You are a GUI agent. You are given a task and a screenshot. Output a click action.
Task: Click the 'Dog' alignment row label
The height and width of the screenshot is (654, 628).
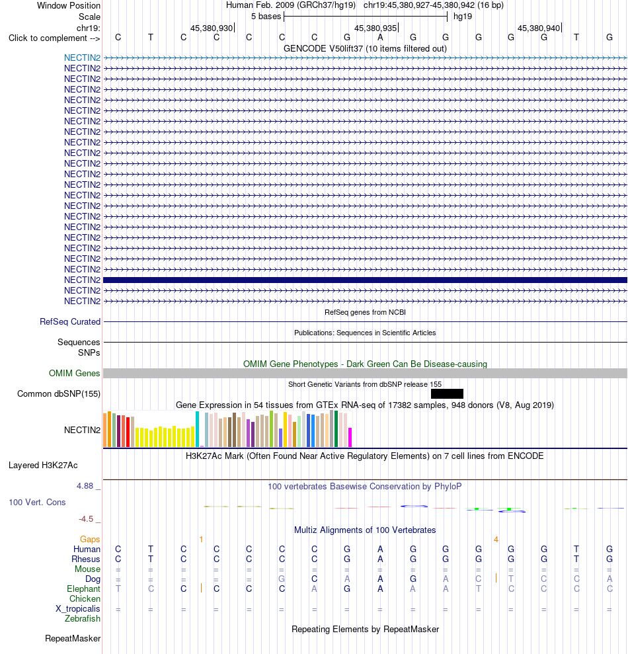coord(93,579)
